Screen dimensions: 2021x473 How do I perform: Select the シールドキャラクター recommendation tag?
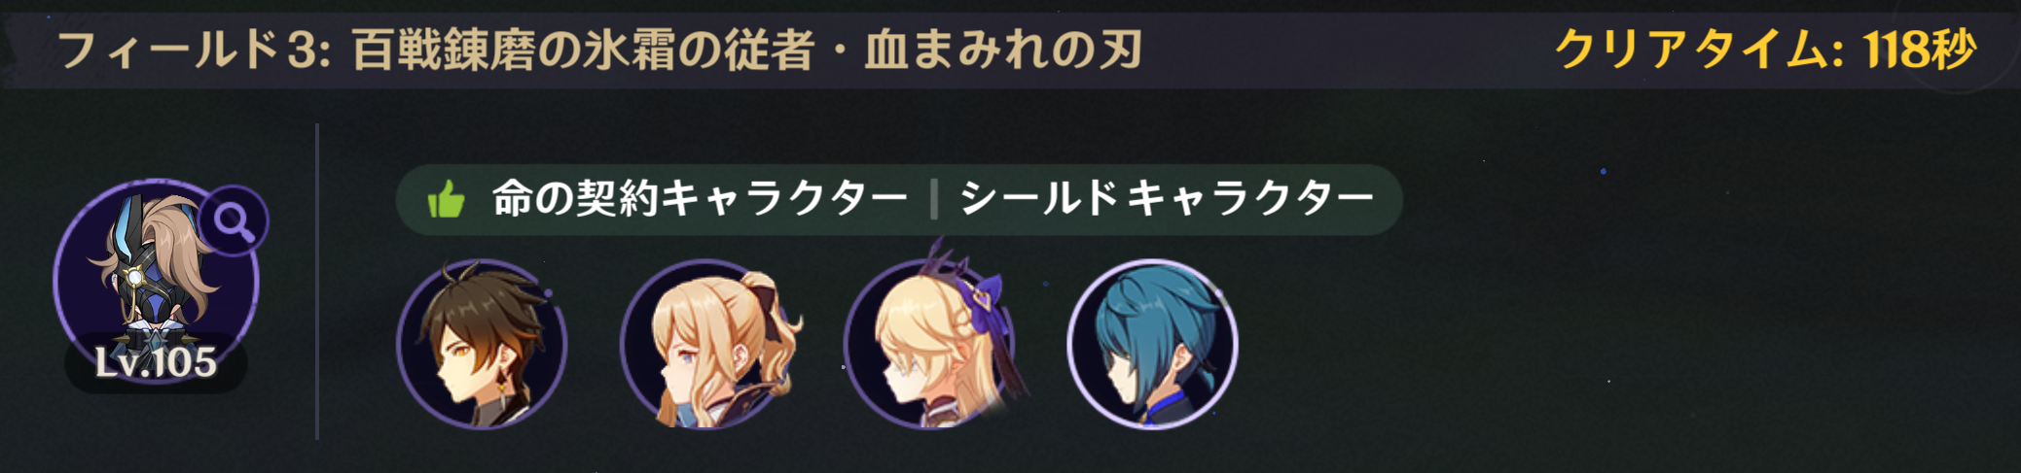click(1167, 199)
